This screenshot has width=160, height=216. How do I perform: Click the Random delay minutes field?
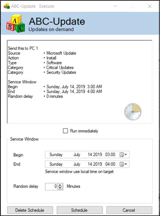[x=52, y=187]
